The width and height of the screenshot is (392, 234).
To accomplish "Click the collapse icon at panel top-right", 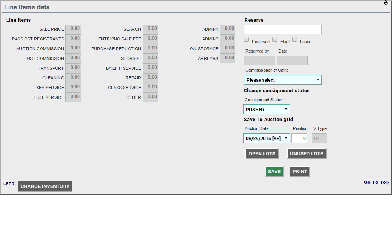I will click(x=385, y=3).
